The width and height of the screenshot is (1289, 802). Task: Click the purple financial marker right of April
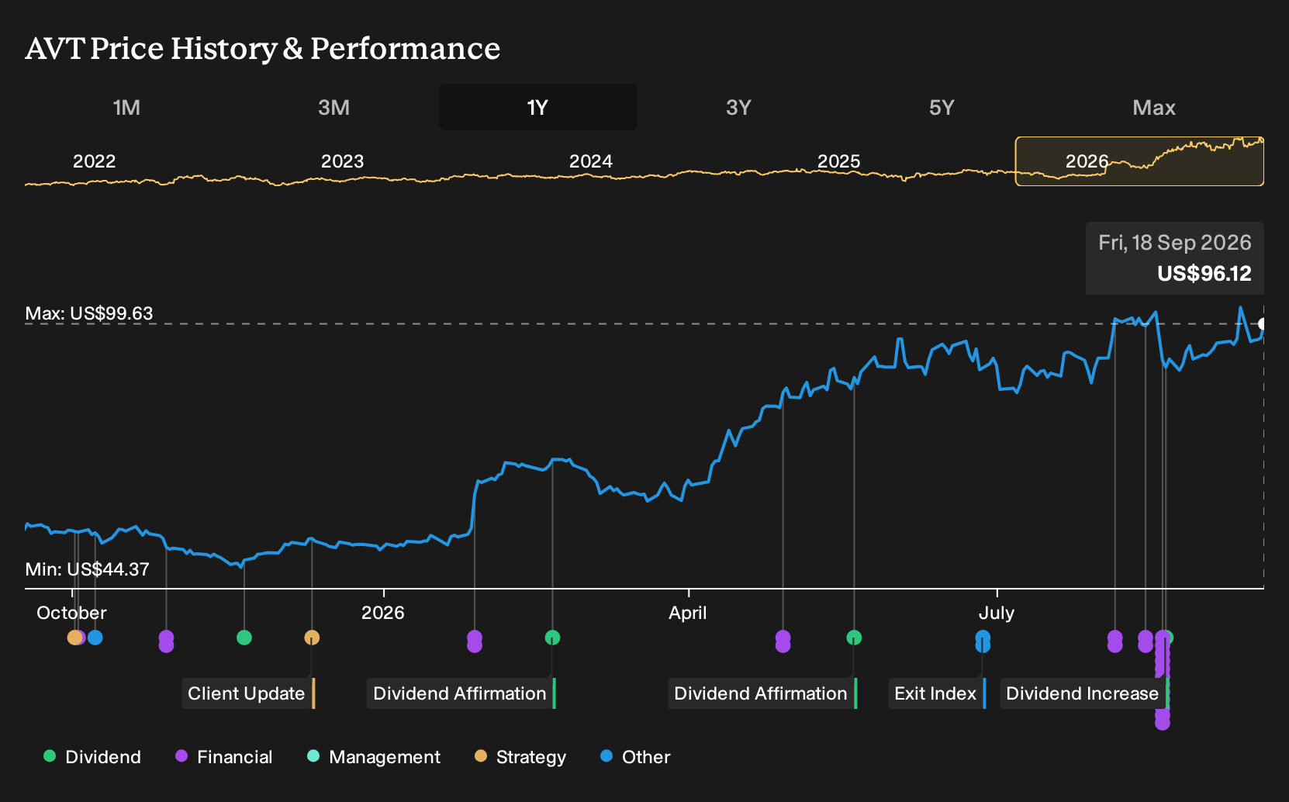click(783, 641)
